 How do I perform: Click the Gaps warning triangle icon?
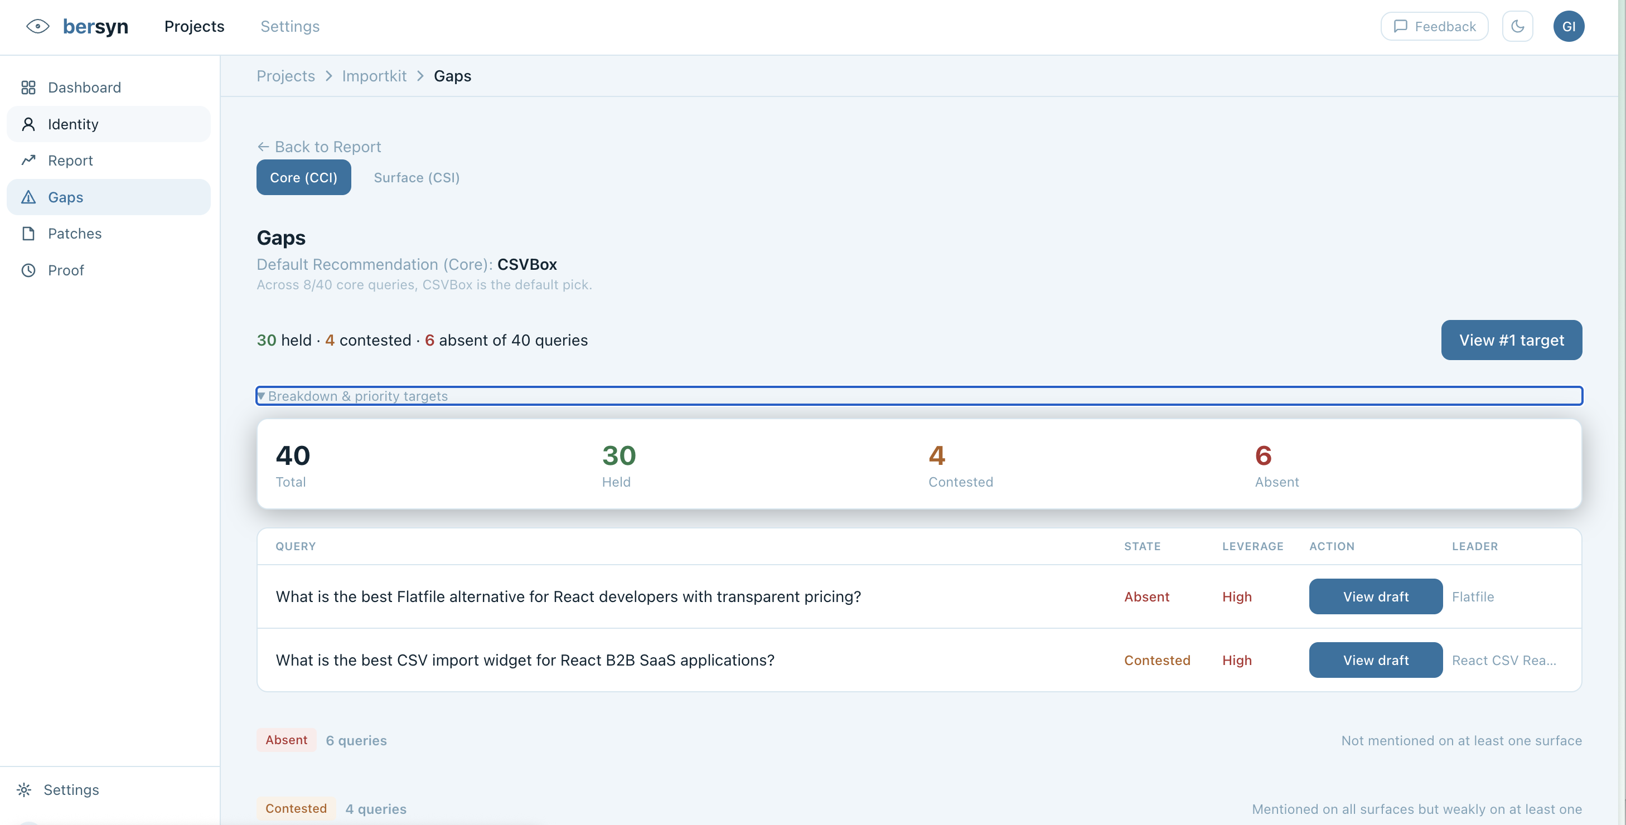tap(28, 197)
